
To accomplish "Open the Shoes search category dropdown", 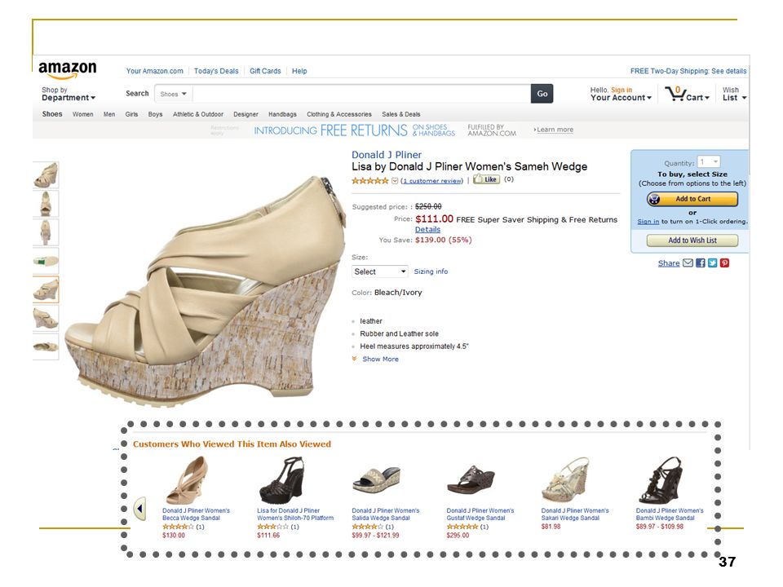I will click(x=173, y=94).
